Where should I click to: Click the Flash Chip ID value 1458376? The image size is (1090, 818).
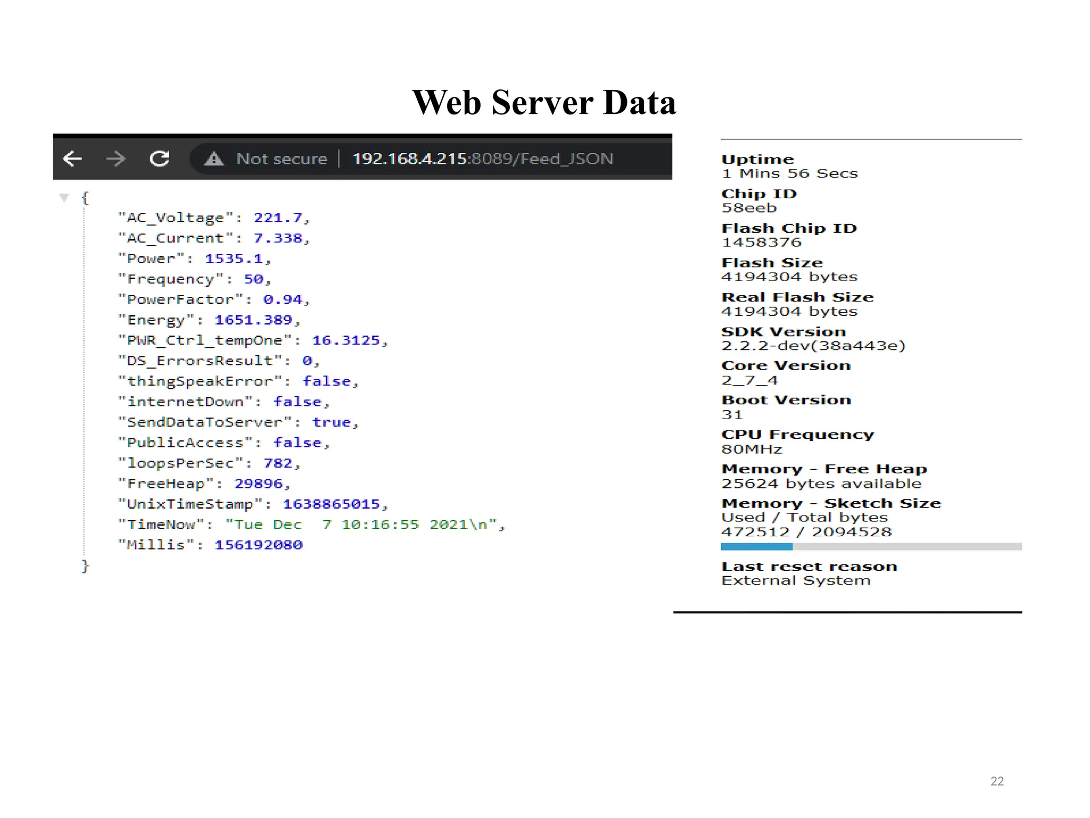point(762,243)
